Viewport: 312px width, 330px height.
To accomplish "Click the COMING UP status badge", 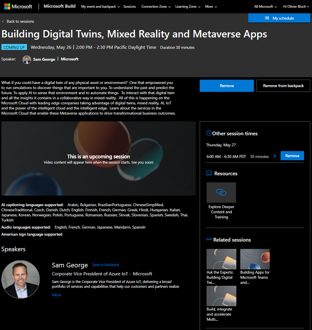I will (14, 47).
